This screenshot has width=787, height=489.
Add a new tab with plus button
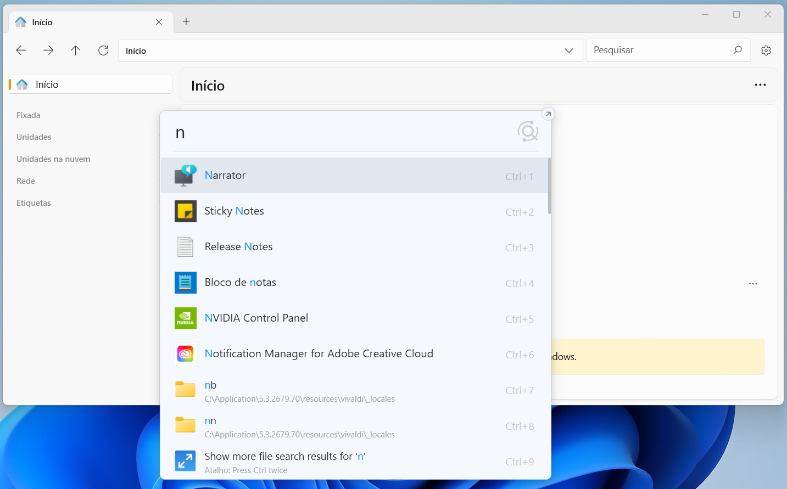coord(186,21)
